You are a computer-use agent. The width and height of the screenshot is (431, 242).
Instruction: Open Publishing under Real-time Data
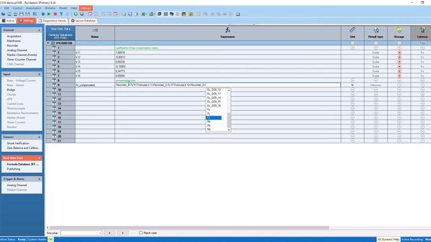coord(13,169)
